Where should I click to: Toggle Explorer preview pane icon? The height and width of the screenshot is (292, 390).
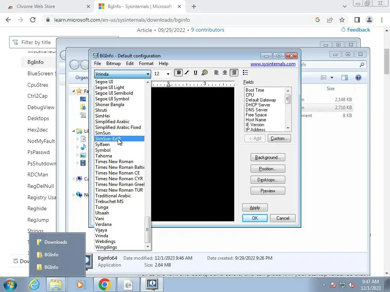[344, 78]
